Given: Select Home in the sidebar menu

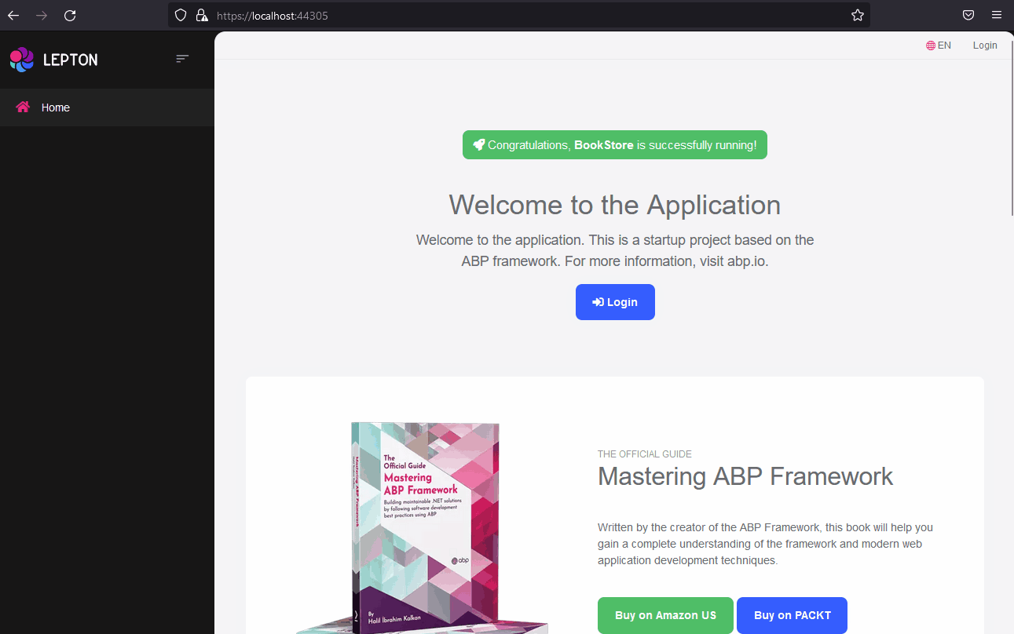Looking at the screenshot, I should tap(55, 107).
